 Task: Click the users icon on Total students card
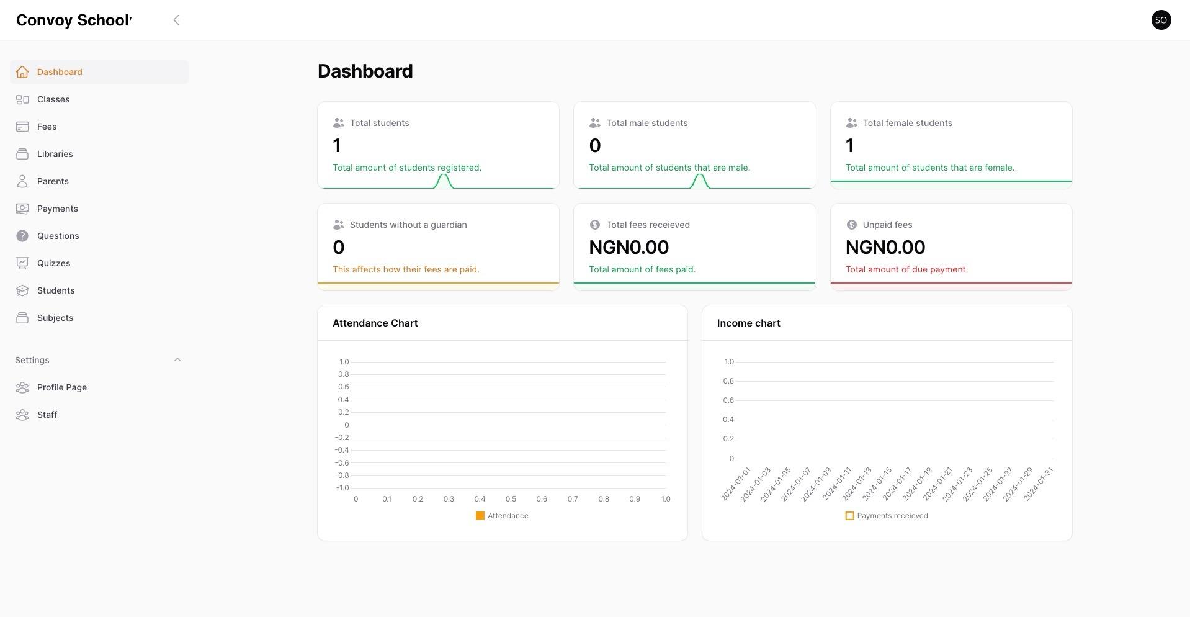pyautogui.click(x=338, y=123)
